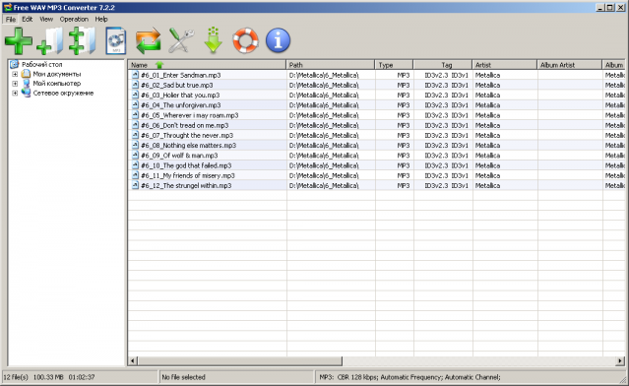Image resolution: width=629 pixels, height=386 pixels.
Task: Click file icon beside #6_03_Holier that you.mp3
Action: pyautogui.click(x=135, y=96)
